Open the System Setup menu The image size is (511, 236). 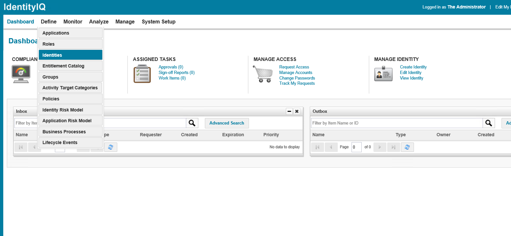(158, 22)
